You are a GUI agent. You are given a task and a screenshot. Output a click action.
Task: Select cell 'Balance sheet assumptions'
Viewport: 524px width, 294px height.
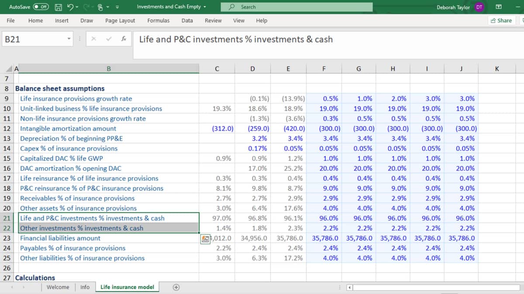(x=60, y=88)
